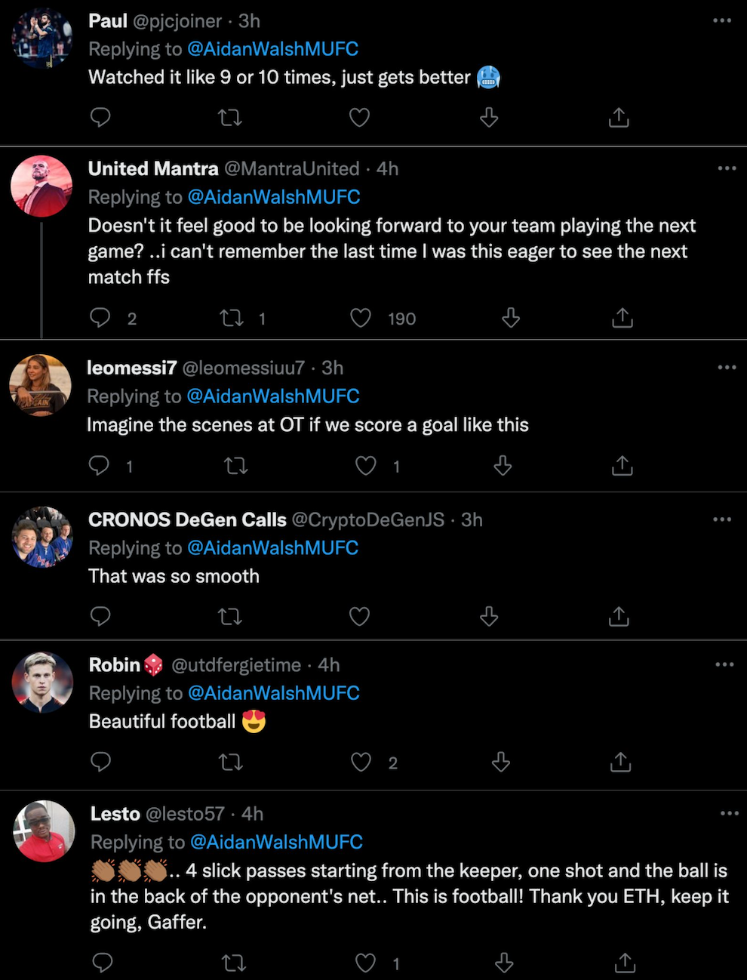Open more options on United Mantra's tweet

pos(727,168)
